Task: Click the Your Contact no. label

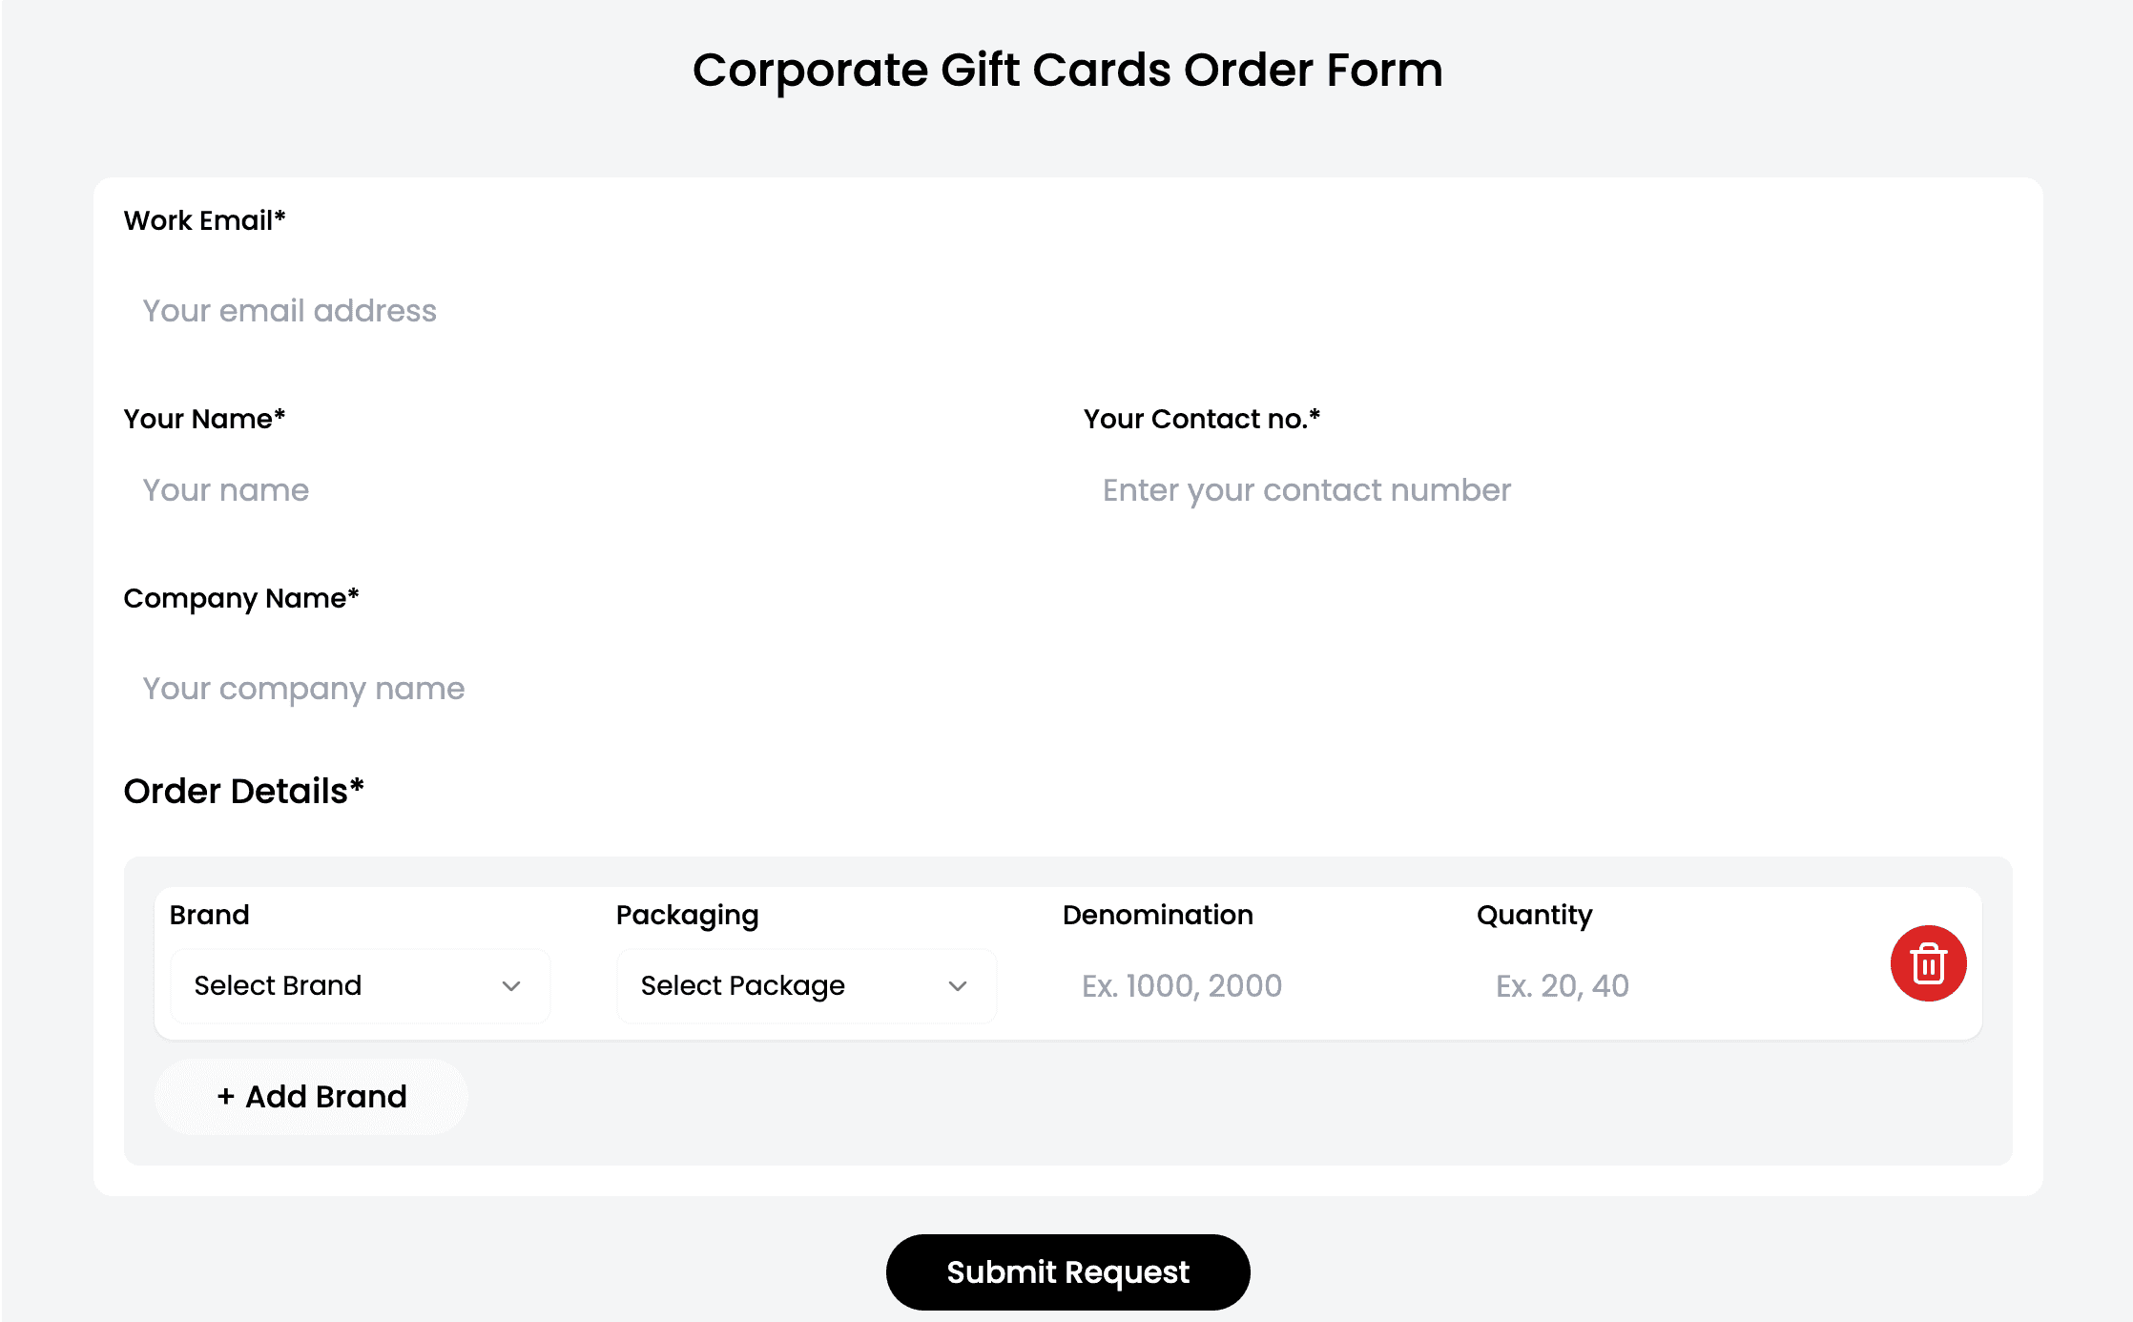Action: click(1201, 420)
